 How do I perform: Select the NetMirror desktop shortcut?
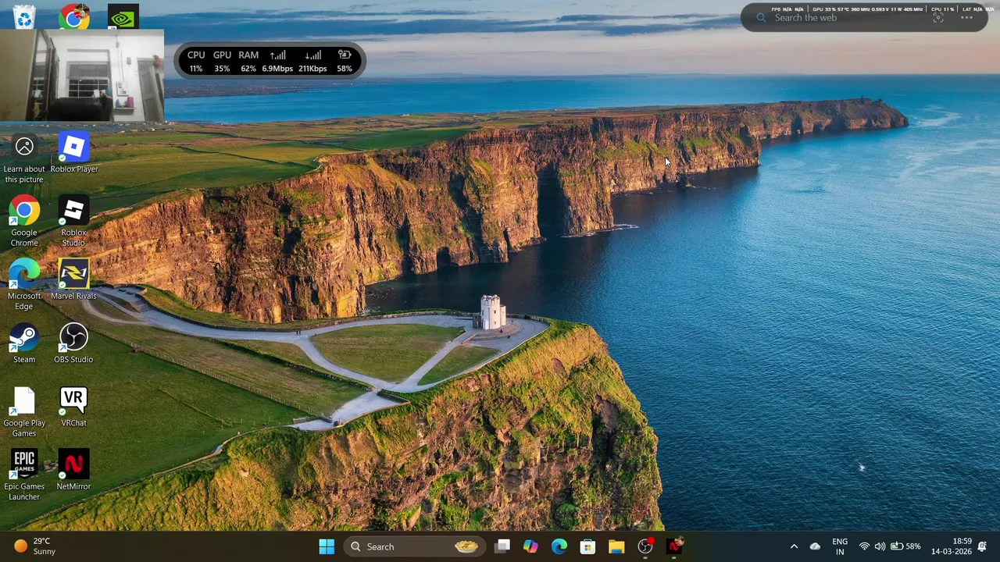73,471
